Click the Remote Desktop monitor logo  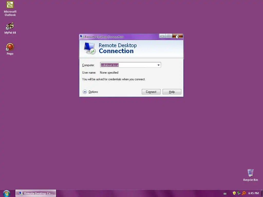(x=90, y=48)
